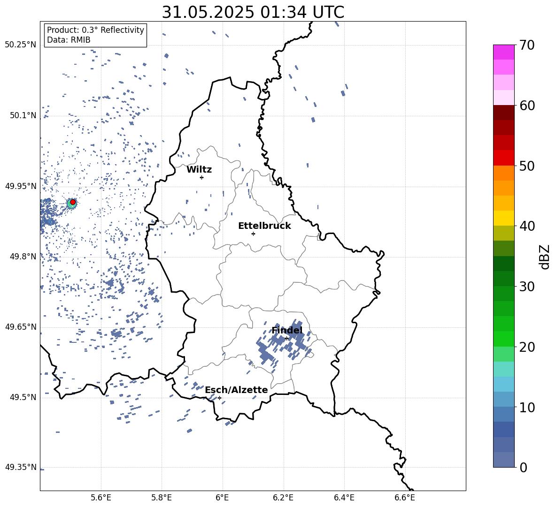The image size is (556, 507).
Task: Select the Ettelbruck city label
Action: point(264,226)
